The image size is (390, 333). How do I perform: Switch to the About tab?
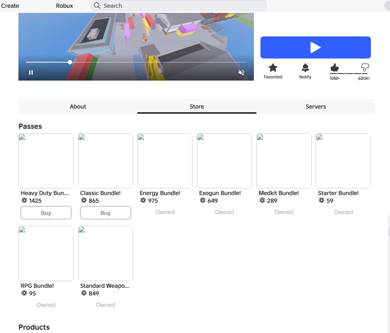point(78,106)
